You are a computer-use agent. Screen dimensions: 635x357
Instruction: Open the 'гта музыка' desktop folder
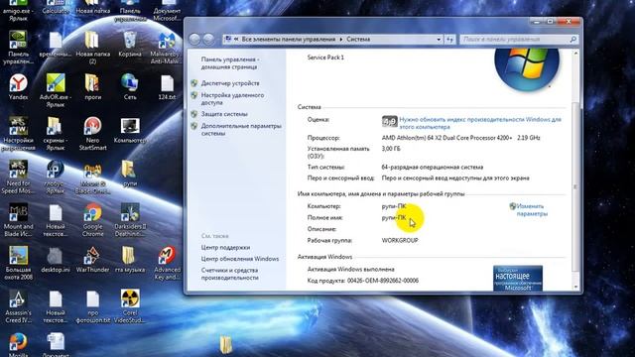tap(130, 259)
